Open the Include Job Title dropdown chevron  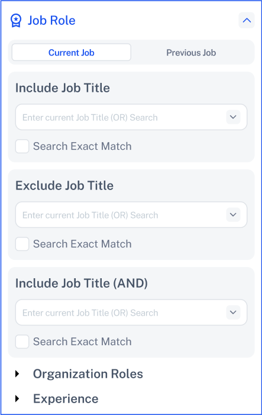click(x=233, y=117)
